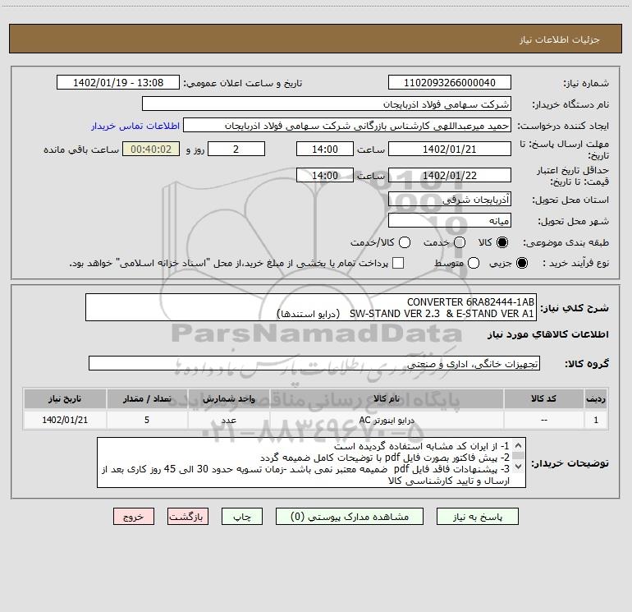Select the کالا radio button
632x612 pixels.
click(502, 242)
